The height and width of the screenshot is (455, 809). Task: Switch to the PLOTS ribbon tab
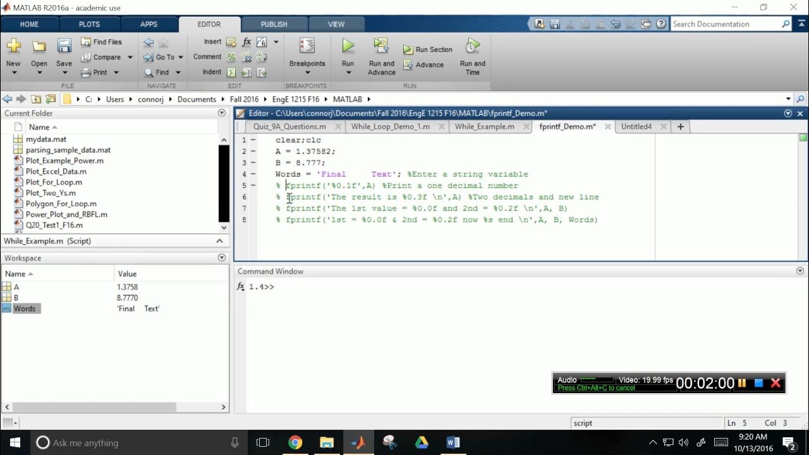(89, 24)
